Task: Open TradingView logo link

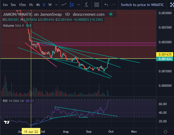Action: click(7, 122)
